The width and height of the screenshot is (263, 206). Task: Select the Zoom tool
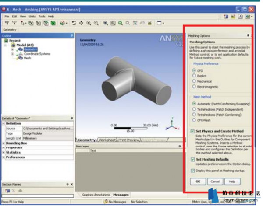(x=89, y=23)
